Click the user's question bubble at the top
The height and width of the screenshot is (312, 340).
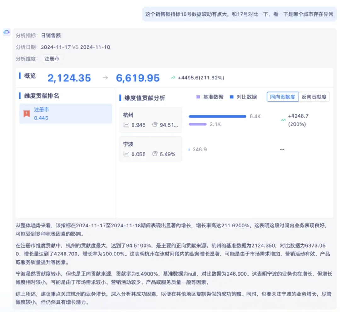tap(239, 14)
